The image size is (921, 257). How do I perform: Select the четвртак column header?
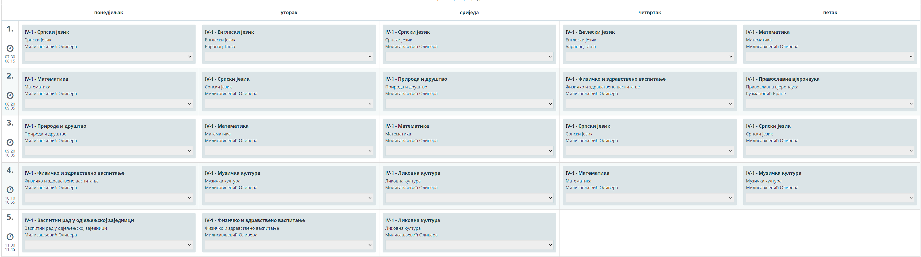coord(650,13)
